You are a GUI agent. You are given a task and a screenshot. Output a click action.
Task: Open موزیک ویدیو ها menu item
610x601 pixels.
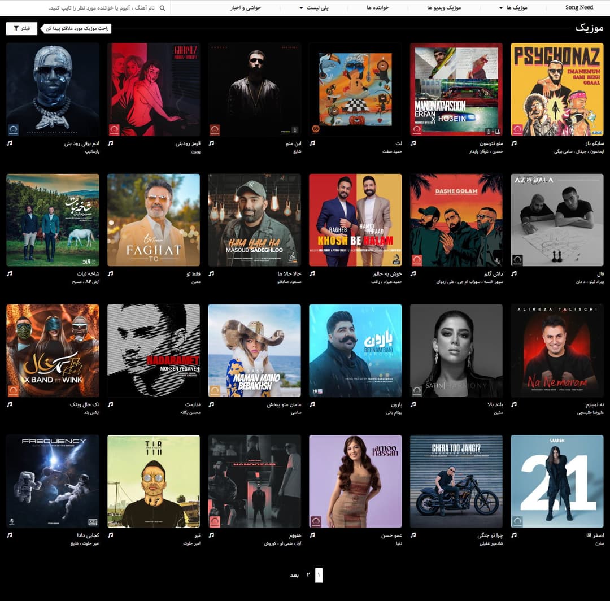[444, 8]
